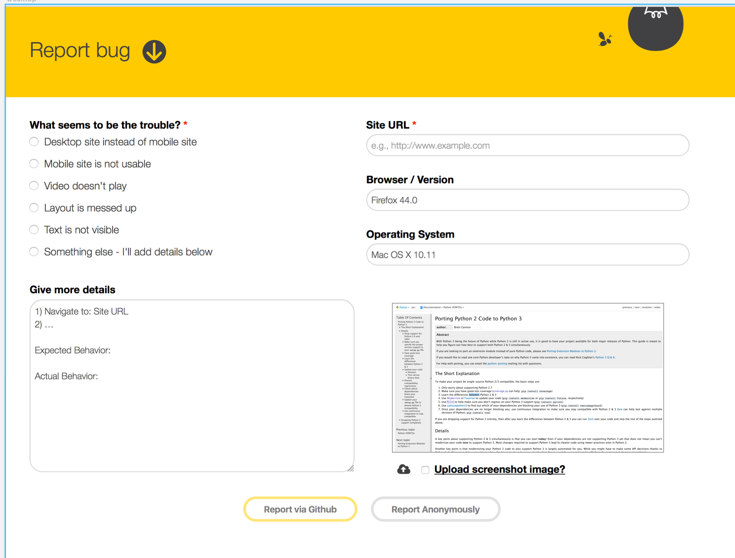Click the down arrow icon beside Report bug
Image resolution: width=735 pixels, height=558 pixels.
coord(154,52)
